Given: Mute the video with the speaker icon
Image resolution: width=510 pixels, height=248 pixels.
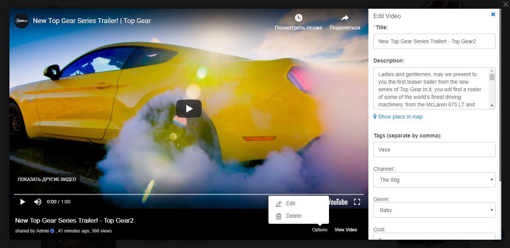Looking at the screenshot, I should (38, 202).
